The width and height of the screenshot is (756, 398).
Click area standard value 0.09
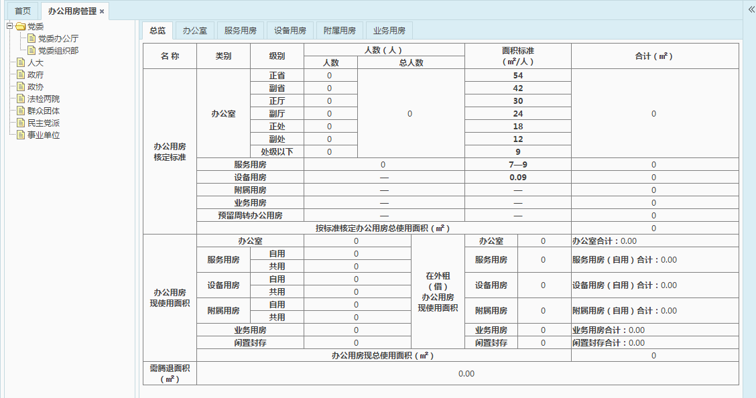(518, 178)
